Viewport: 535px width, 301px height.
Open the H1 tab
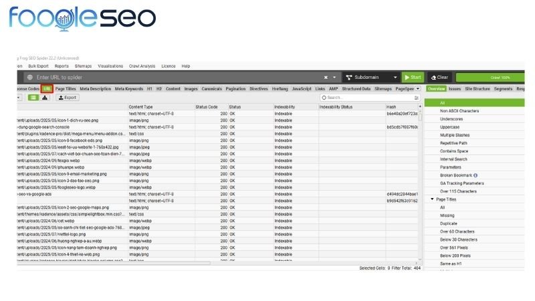tap(149, 89)
